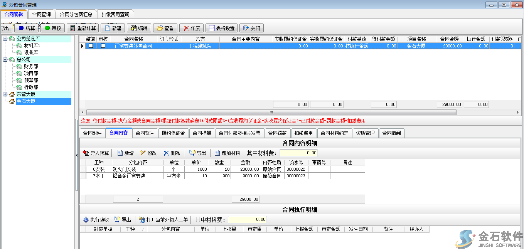524x249 pixels.
Task: Delete the contract content row with 删除
Action: coord(172,153)
